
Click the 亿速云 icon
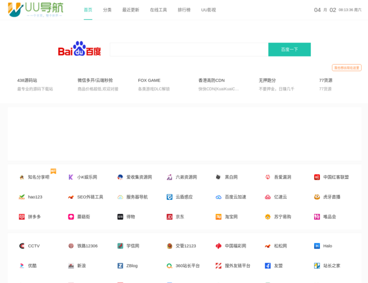[x=268, y=197]
